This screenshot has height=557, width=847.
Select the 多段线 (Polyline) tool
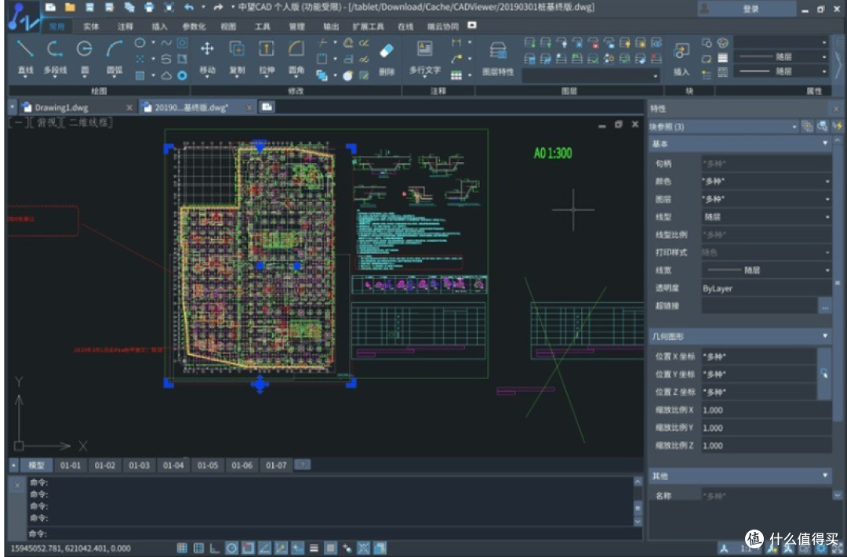point(55,56)
